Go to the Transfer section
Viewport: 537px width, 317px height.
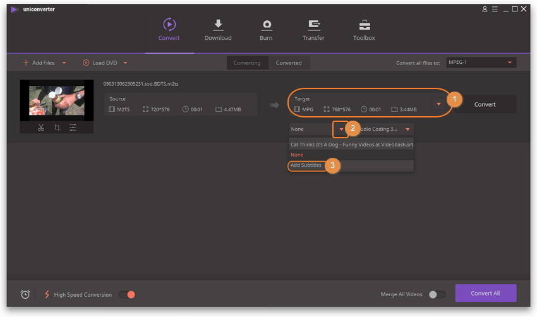(313, 30)
